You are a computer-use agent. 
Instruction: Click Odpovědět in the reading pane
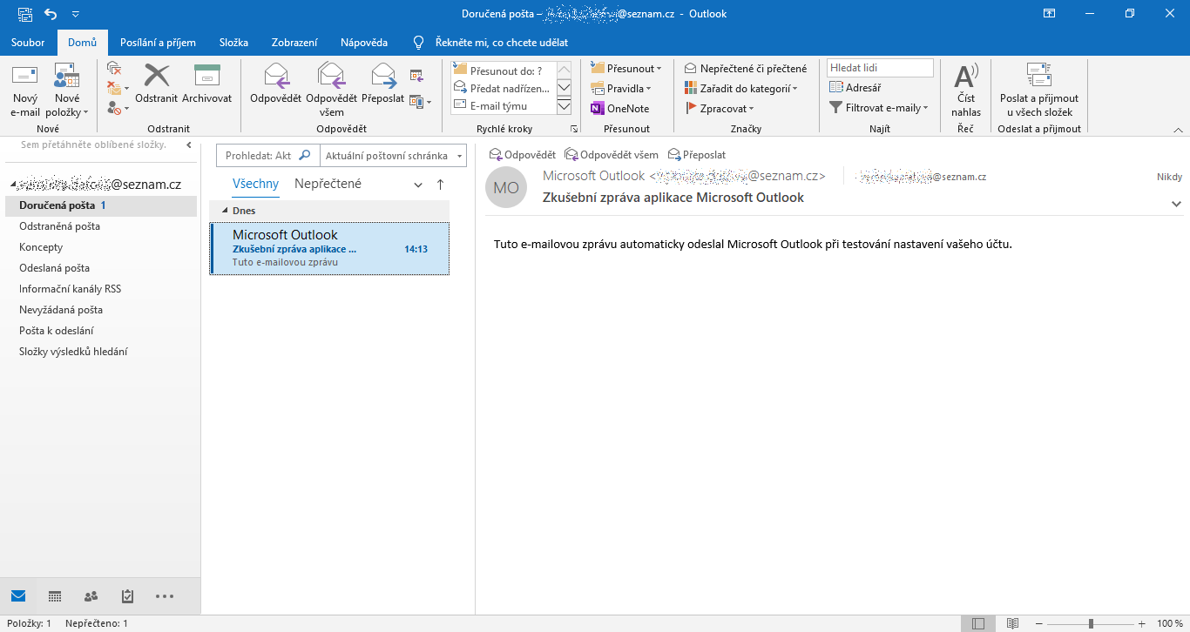tap(523, 154)
